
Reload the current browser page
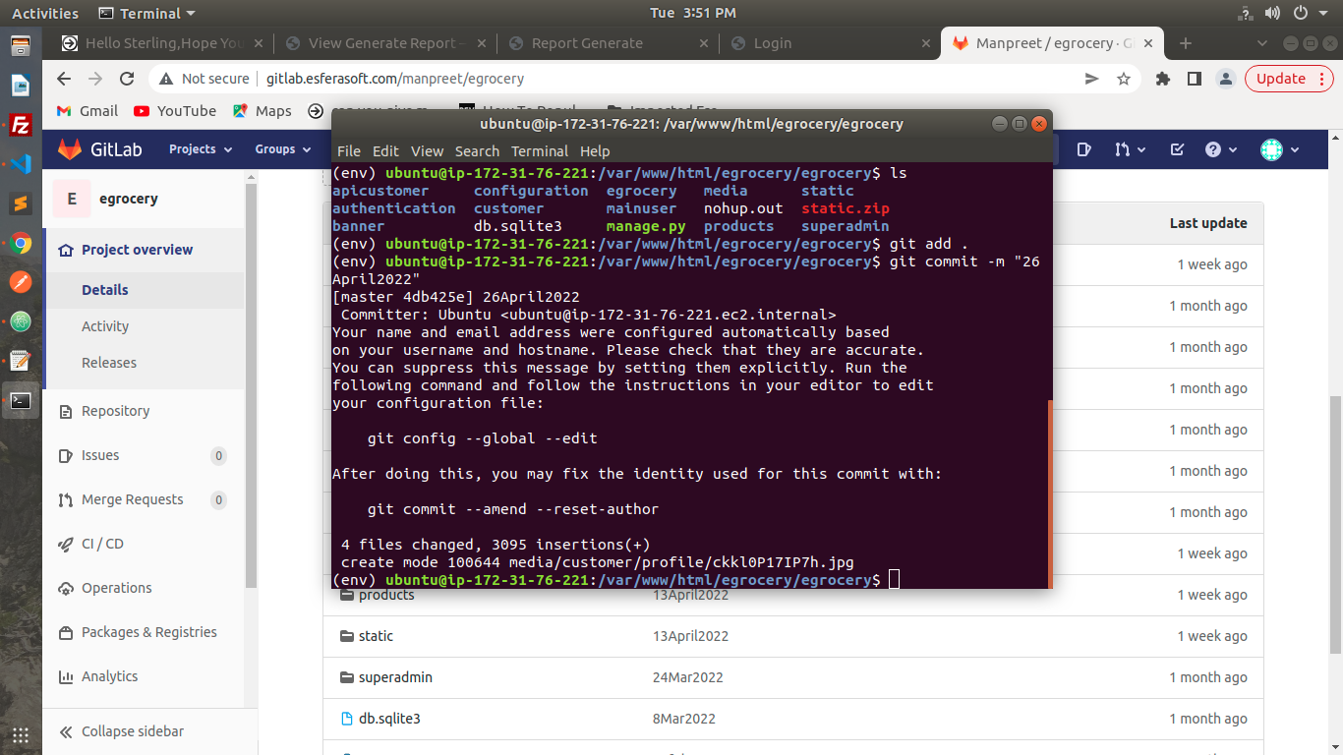coord(127,79)
